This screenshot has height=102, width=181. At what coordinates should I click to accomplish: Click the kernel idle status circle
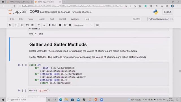[x=172, y=19]
